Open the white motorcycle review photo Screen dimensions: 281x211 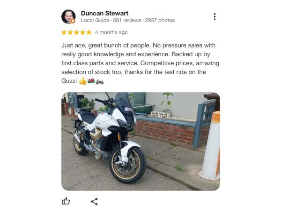click(140, 142)
